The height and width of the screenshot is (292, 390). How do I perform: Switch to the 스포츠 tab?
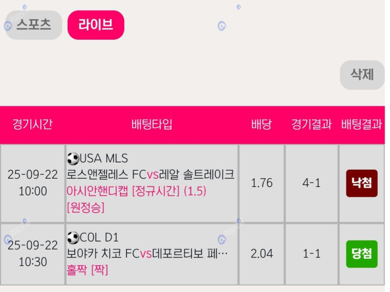point(34,25)
